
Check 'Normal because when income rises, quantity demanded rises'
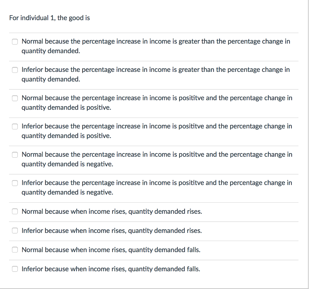[x=15, y=211]
